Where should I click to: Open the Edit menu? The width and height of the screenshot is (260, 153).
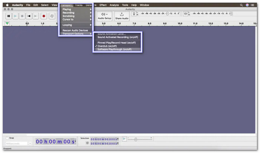[36, 5]
